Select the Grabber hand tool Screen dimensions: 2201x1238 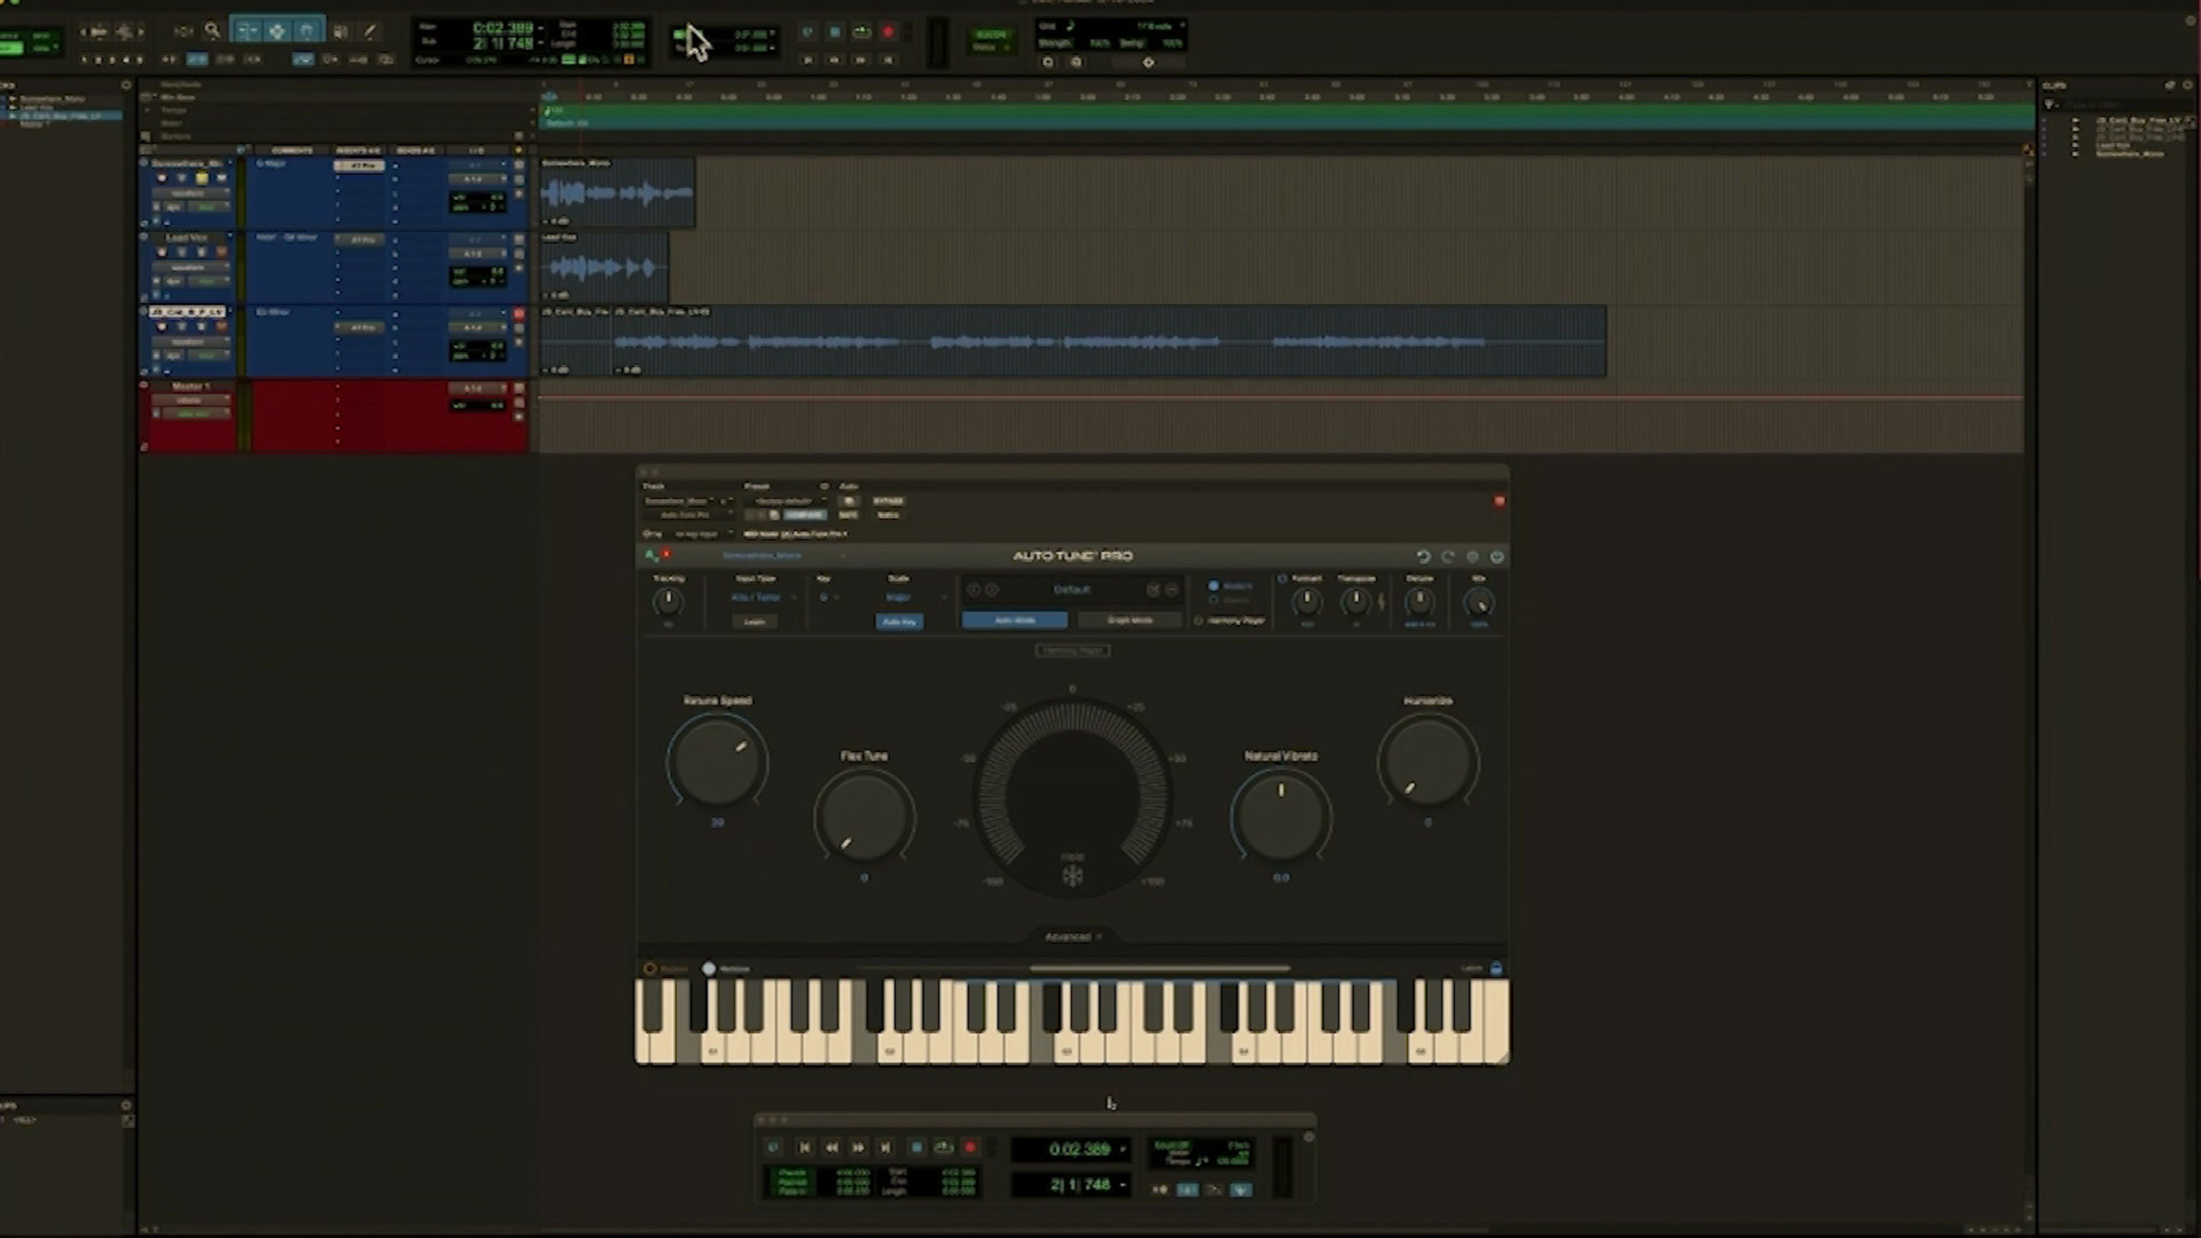coord(307,32)
